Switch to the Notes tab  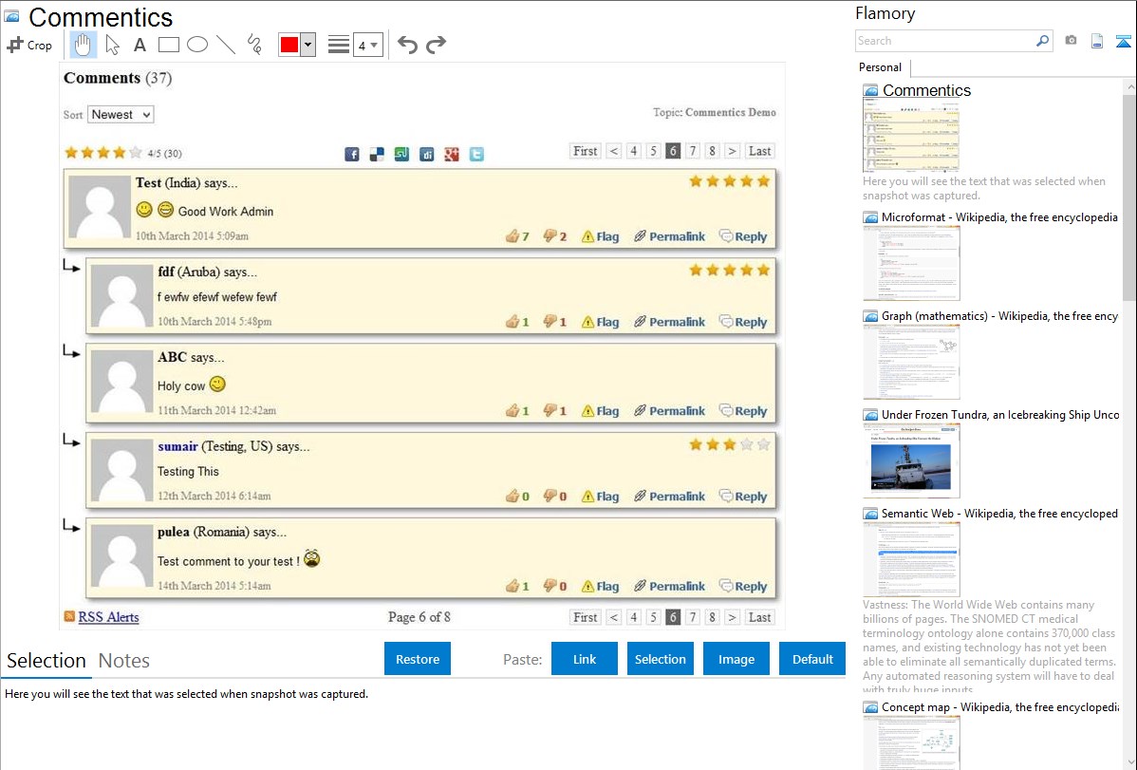click(124, 661)
